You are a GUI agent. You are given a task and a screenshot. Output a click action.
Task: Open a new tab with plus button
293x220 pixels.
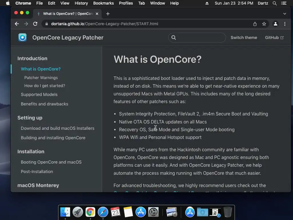point(108,14)
